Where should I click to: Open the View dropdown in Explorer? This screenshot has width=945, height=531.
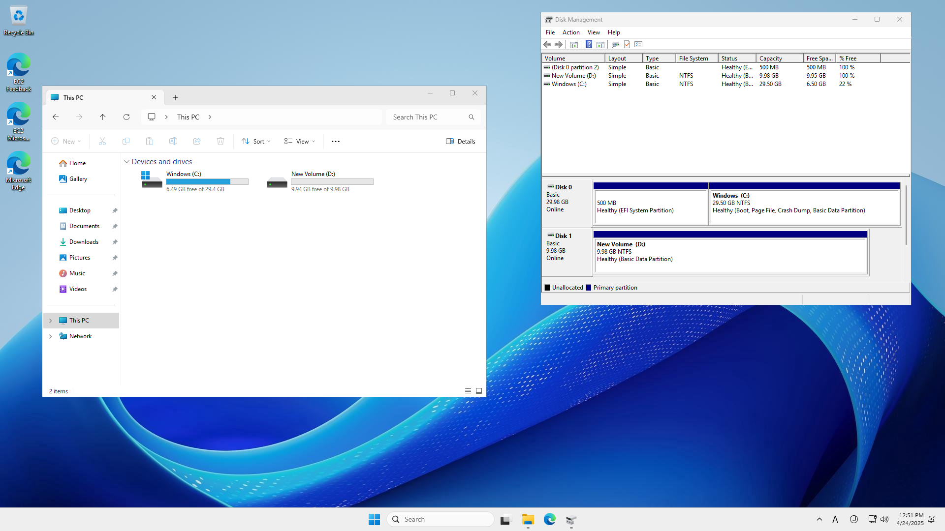pyautogui.click(x=299, y=142)
